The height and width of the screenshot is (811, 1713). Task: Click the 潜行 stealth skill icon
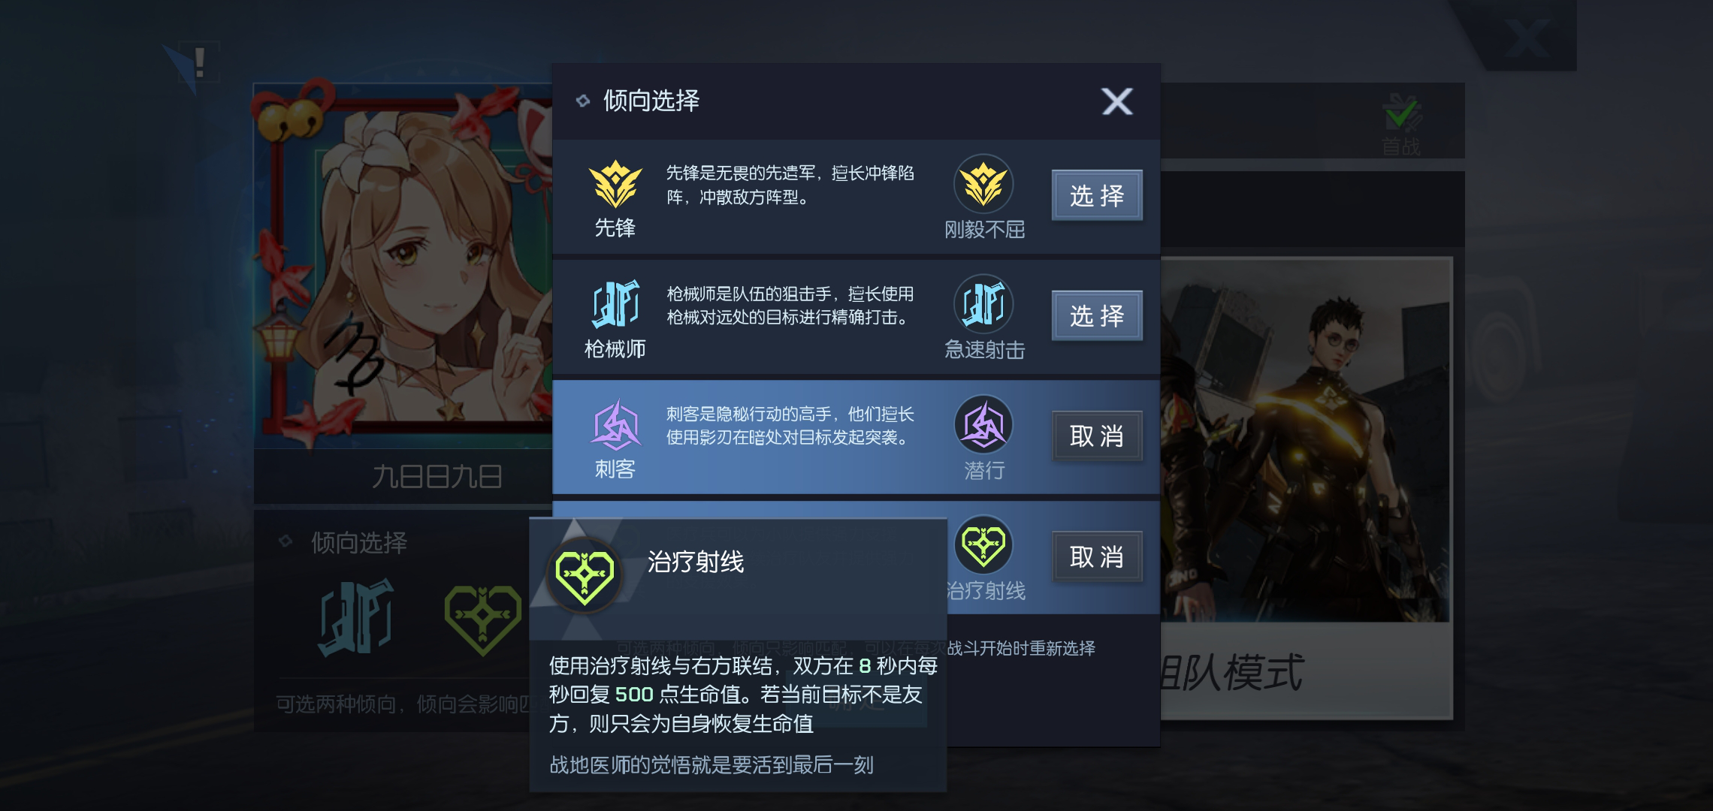click(x=983, y=425)
